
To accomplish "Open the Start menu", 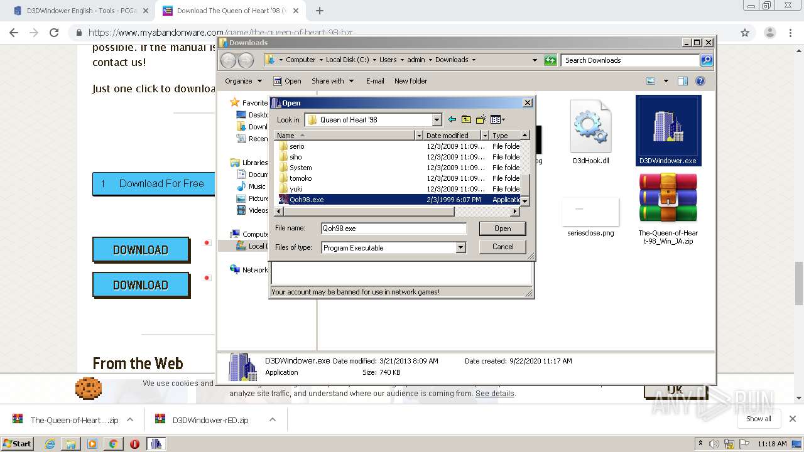I will (18, 444).
